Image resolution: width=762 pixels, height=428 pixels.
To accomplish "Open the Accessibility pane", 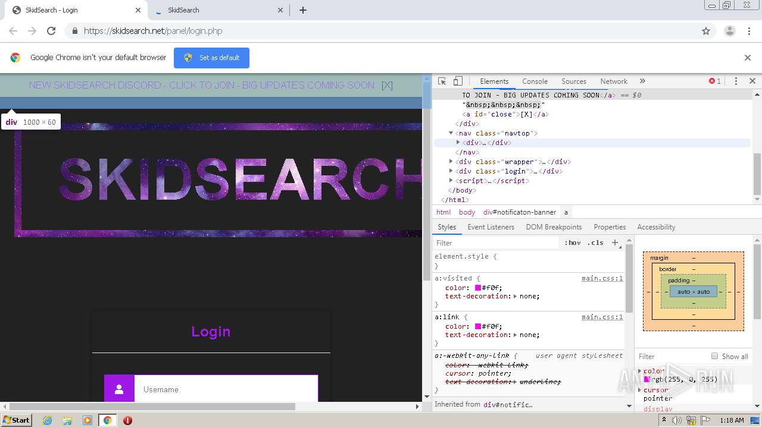I will [656, 227].
